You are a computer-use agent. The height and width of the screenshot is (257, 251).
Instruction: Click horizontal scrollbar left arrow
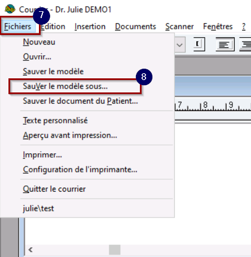[30, 250]
